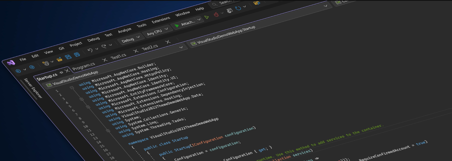The width and height of the screenshot is (452, 161).
Task: Open the Extensions menu
Action: pos(161,20)
